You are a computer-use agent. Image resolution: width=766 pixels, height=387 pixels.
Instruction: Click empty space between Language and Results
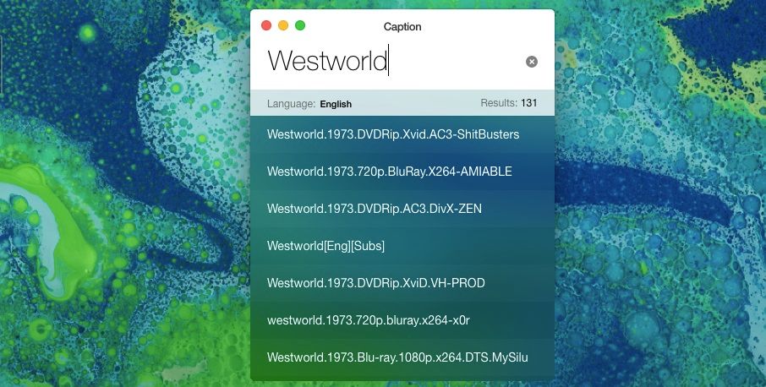[x=414, y=104]
